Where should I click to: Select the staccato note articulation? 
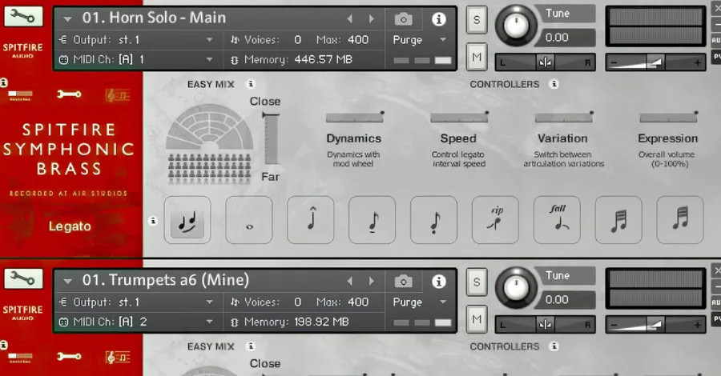(433, 220)
